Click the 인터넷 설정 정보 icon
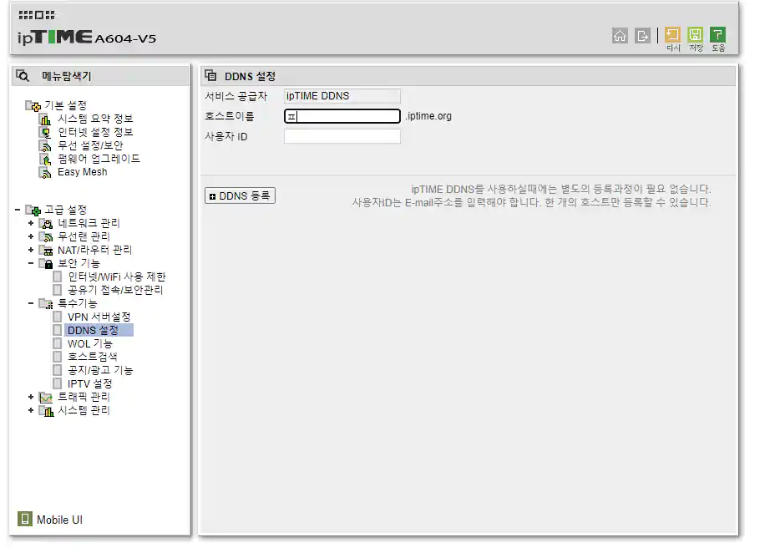 pyautogui.click(x=45, y=132)
